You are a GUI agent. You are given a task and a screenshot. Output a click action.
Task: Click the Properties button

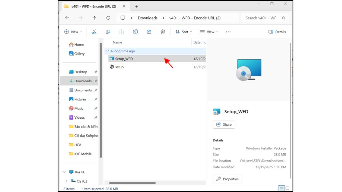pos(227,179)
